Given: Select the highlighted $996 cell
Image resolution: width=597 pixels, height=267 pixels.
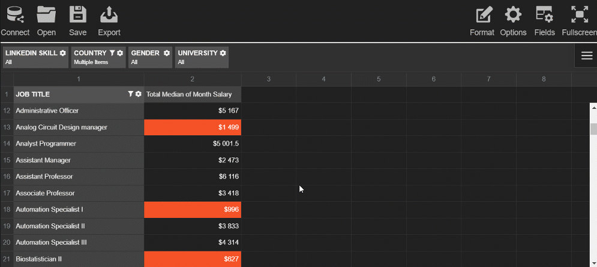Looking at the screenshot, I should coord(193,210).
